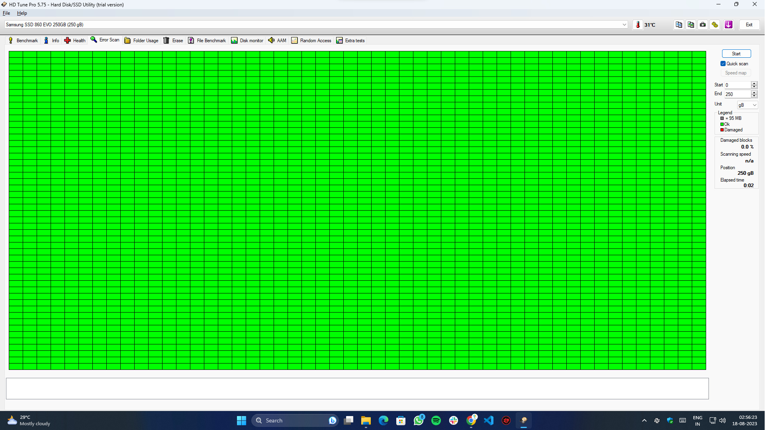Save screenshot with the camera icon
Viewport: 781px width, 430px height.
703,25
